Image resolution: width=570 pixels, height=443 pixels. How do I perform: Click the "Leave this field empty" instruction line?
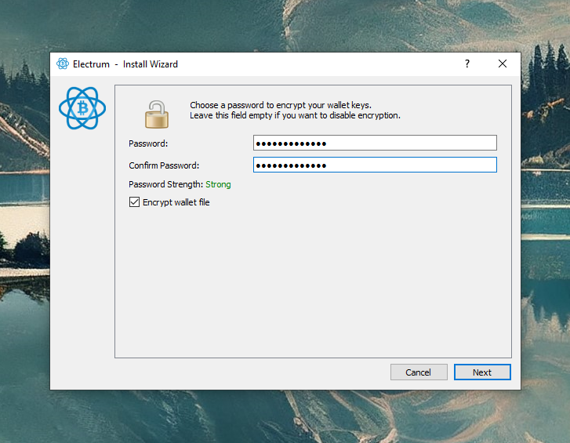click(295, 115)
